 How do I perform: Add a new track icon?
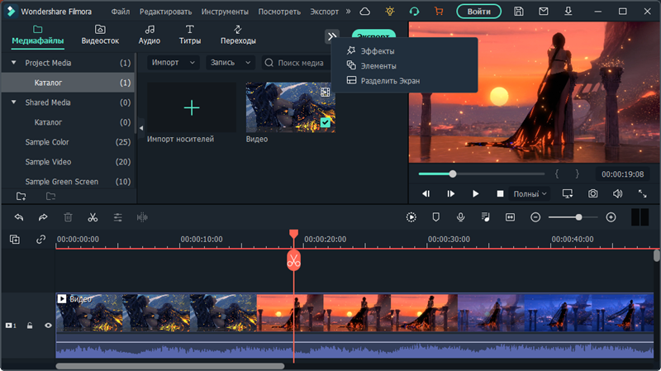click(x=15, y=240)
